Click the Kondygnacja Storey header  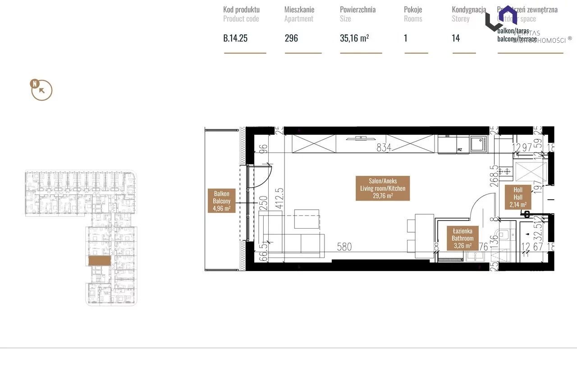tap(469, 14)
